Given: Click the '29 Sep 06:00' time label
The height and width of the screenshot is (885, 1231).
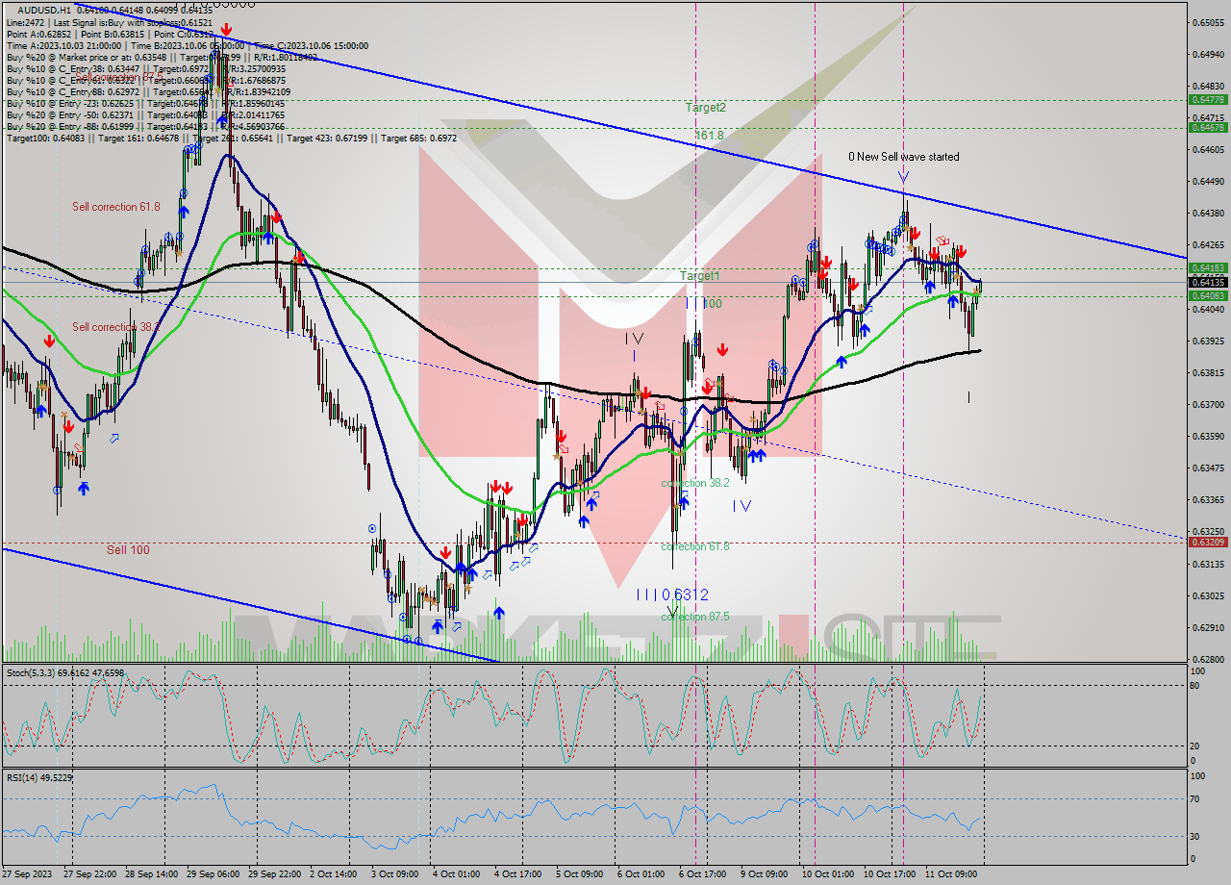Looking at the screenshot, I should (214, 874).
